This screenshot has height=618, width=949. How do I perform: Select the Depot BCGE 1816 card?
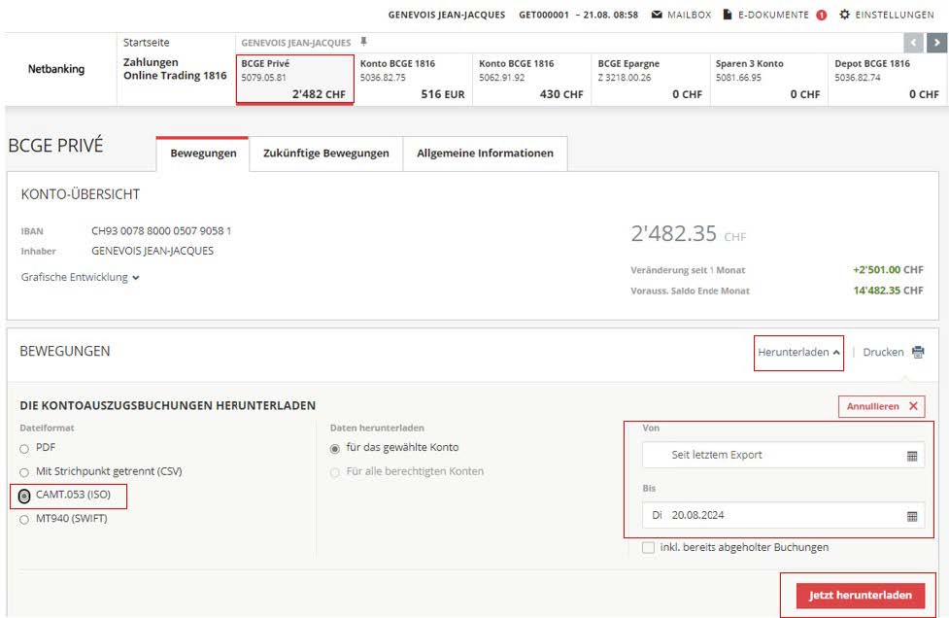887,80
